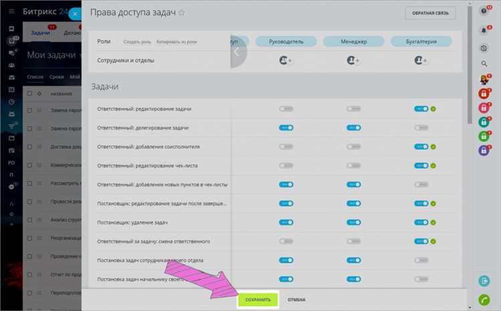Tick the select-all checkbox in tasks header

[29, 94]
